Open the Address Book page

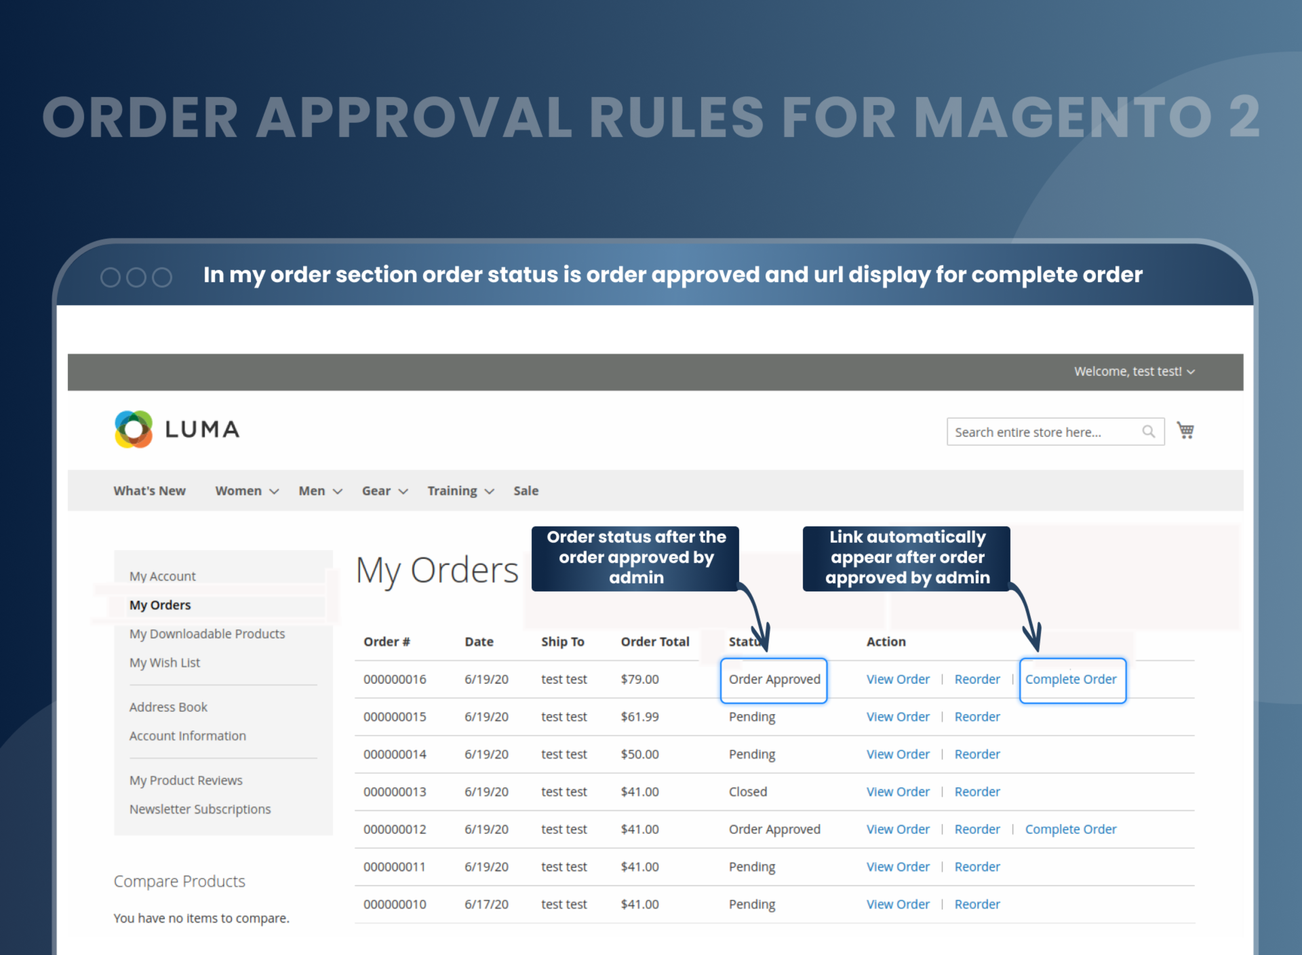[x=168, y=706]
